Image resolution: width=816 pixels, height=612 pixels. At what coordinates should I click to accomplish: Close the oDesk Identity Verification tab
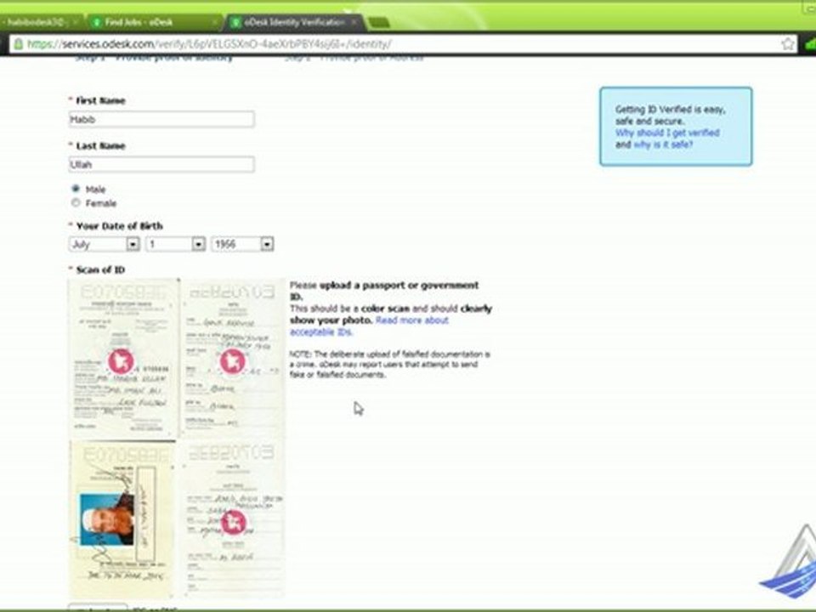(x=354, y=22)
